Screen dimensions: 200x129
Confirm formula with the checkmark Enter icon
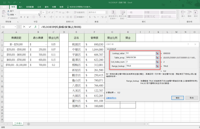click(30, 27)
